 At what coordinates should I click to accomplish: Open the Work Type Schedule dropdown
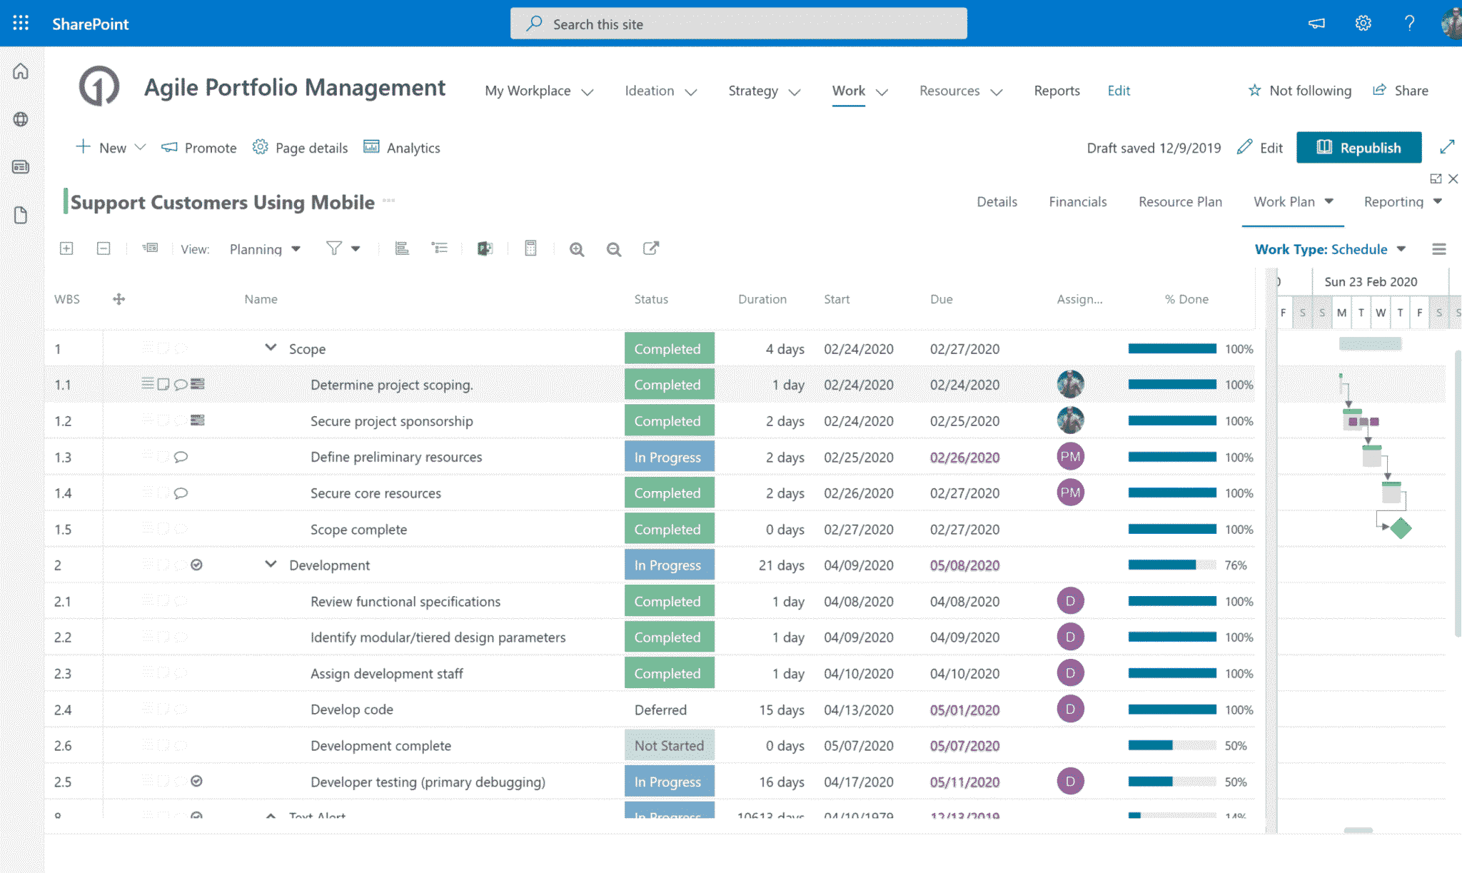click(1330, 249)
